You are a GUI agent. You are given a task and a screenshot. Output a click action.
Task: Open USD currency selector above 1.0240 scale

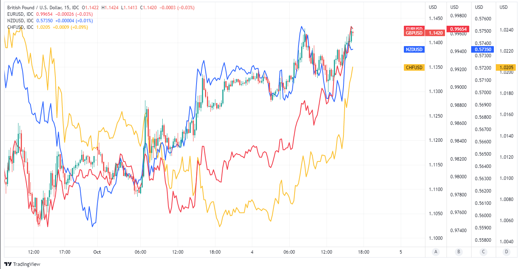(503, 7)
